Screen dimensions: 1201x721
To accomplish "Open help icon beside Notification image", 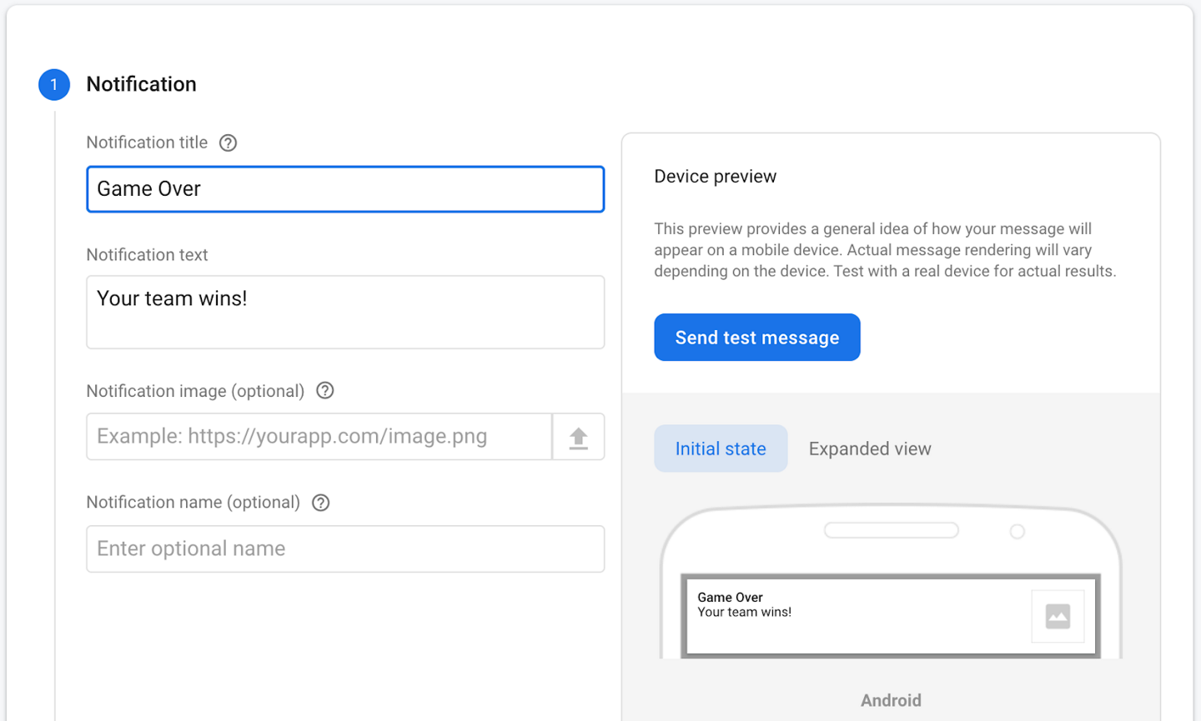I will (x=325, y=391).
